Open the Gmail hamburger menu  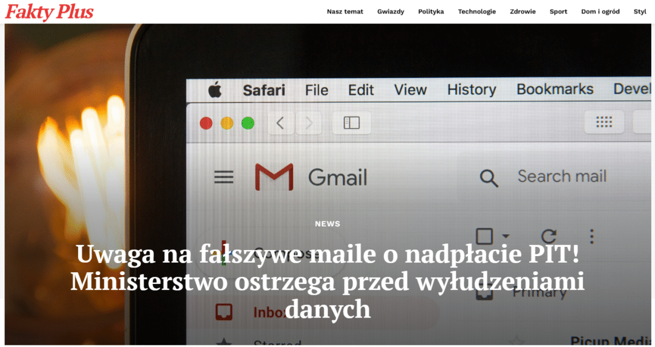(223, 176)
